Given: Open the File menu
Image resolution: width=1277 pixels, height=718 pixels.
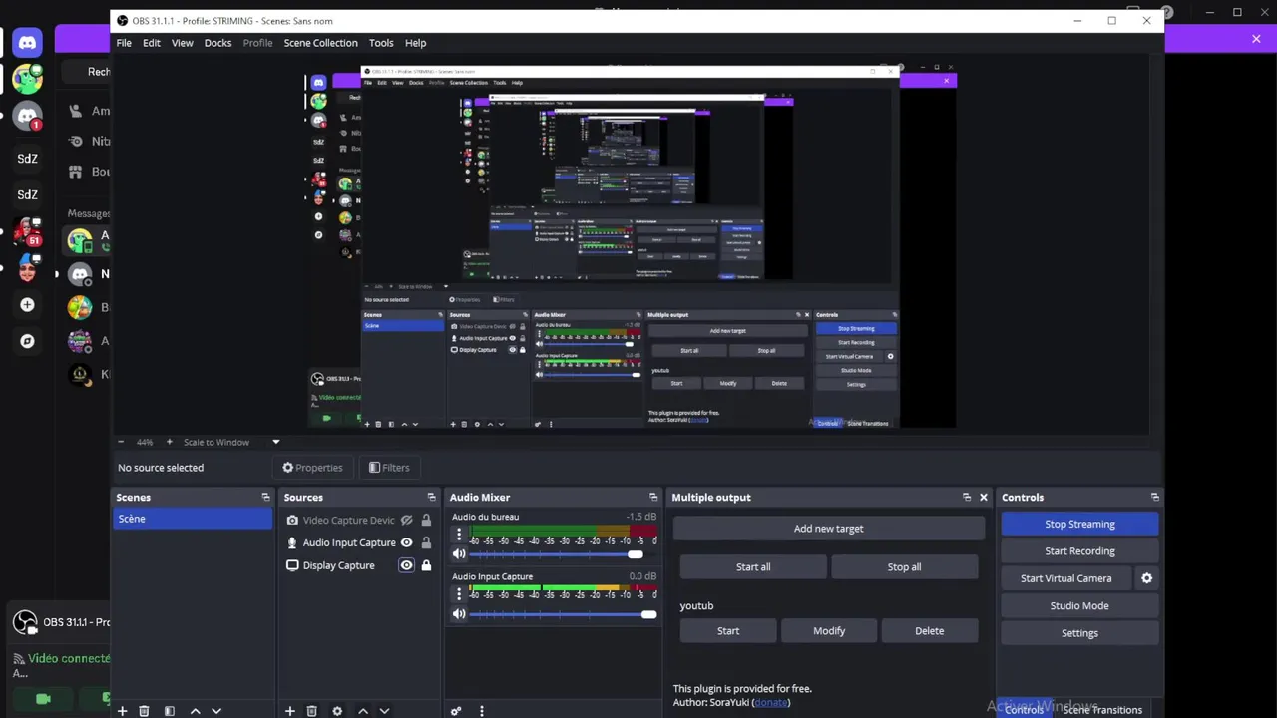Looking at the screenshot, I should point(124,43).
